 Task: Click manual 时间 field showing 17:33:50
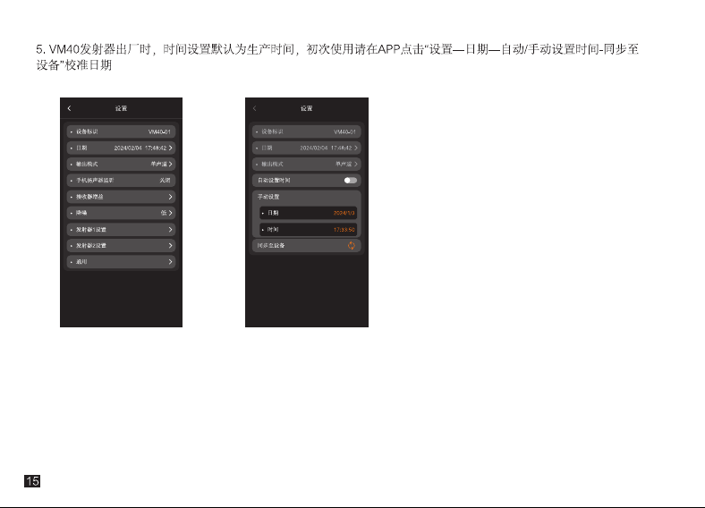[309, 229]
